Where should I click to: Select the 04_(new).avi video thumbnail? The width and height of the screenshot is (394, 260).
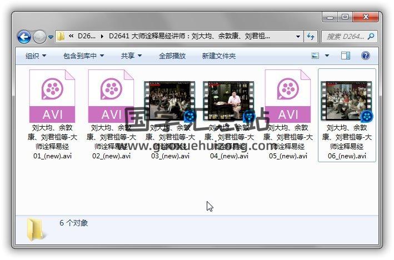(x=229, y=101)
